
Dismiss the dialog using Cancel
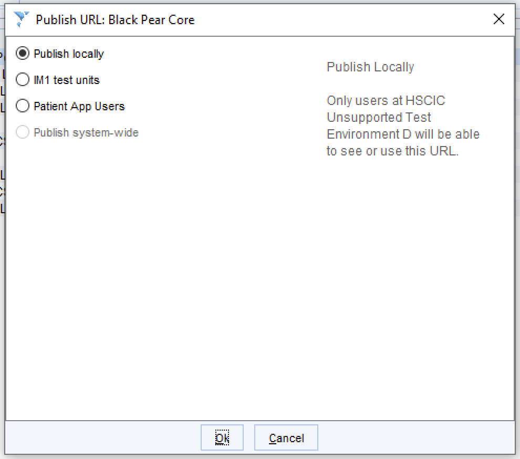point(286,437)
